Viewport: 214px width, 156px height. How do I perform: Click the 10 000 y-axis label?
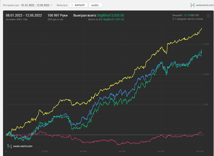206,74
